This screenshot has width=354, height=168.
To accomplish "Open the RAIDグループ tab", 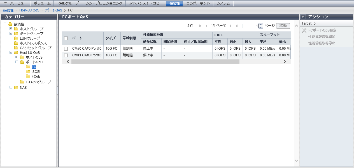I will (x=68, y=3).
